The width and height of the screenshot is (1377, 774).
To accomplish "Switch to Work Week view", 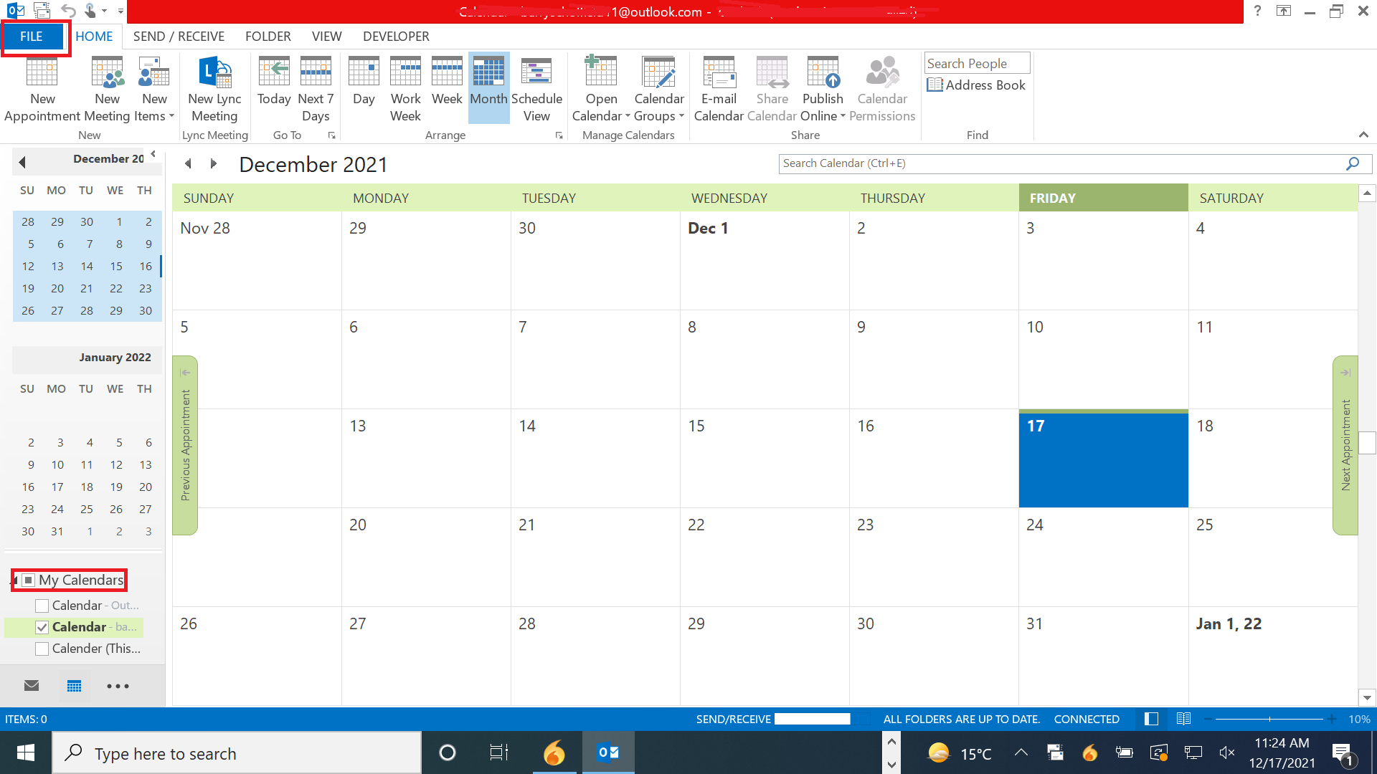I will pos(405,90).
